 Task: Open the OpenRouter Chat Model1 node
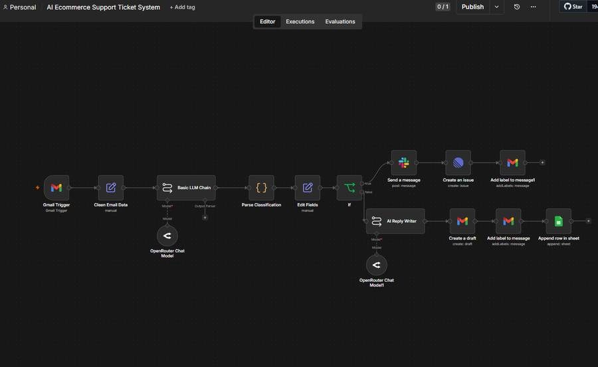pyautogui.click(x=377, y=265)
